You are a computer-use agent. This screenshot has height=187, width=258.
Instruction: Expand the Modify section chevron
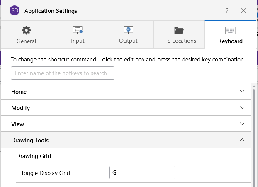tap(242, 108)
